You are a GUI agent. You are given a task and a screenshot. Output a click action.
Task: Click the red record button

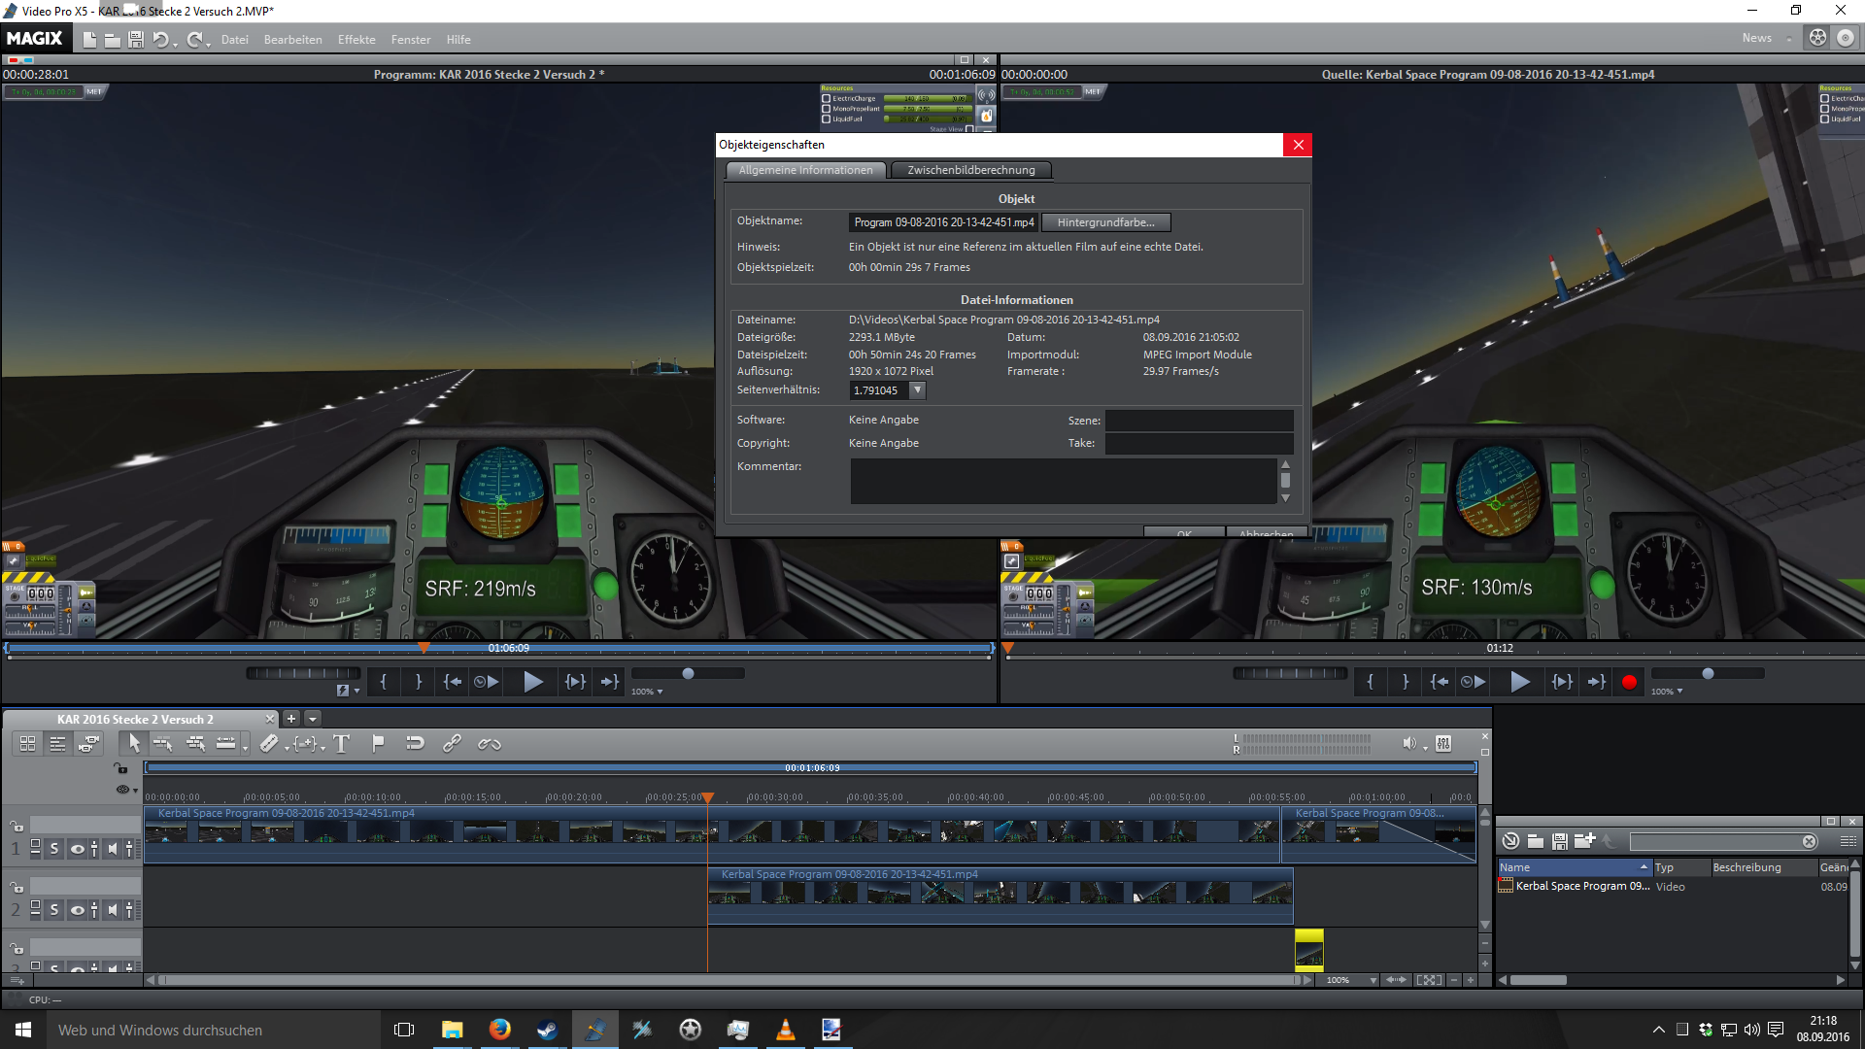coord(1629,682)
